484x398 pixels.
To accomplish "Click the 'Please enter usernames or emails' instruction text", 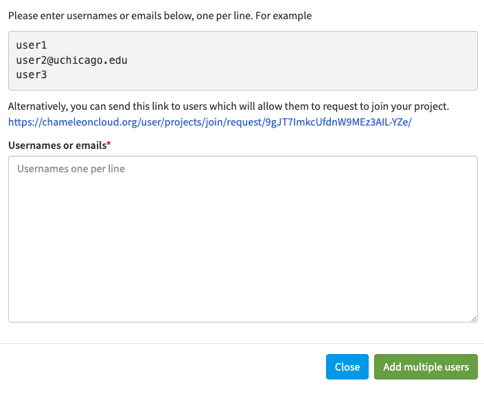I will tap(160, 16).
